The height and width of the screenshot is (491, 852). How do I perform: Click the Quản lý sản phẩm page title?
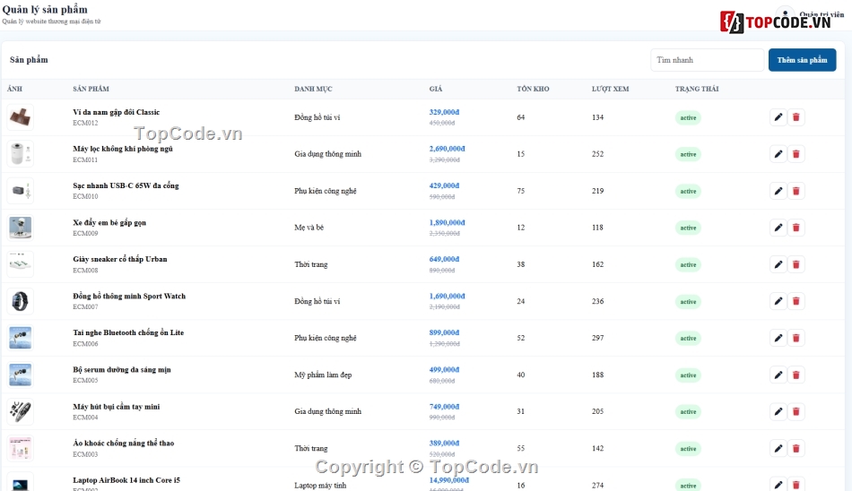coord(45,9)
